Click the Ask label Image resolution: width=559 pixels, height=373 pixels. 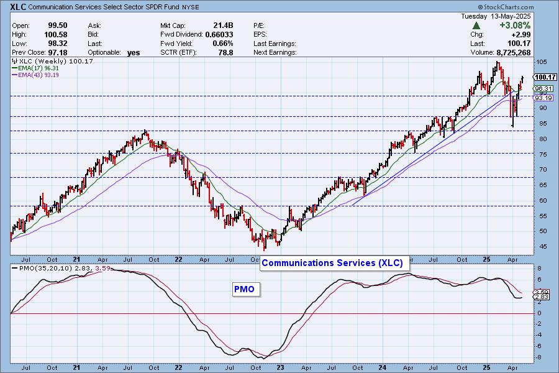[x=94, y=25]
